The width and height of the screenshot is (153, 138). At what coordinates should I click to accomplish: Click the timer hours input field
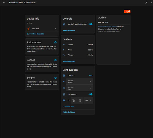[x=74, y=100]
